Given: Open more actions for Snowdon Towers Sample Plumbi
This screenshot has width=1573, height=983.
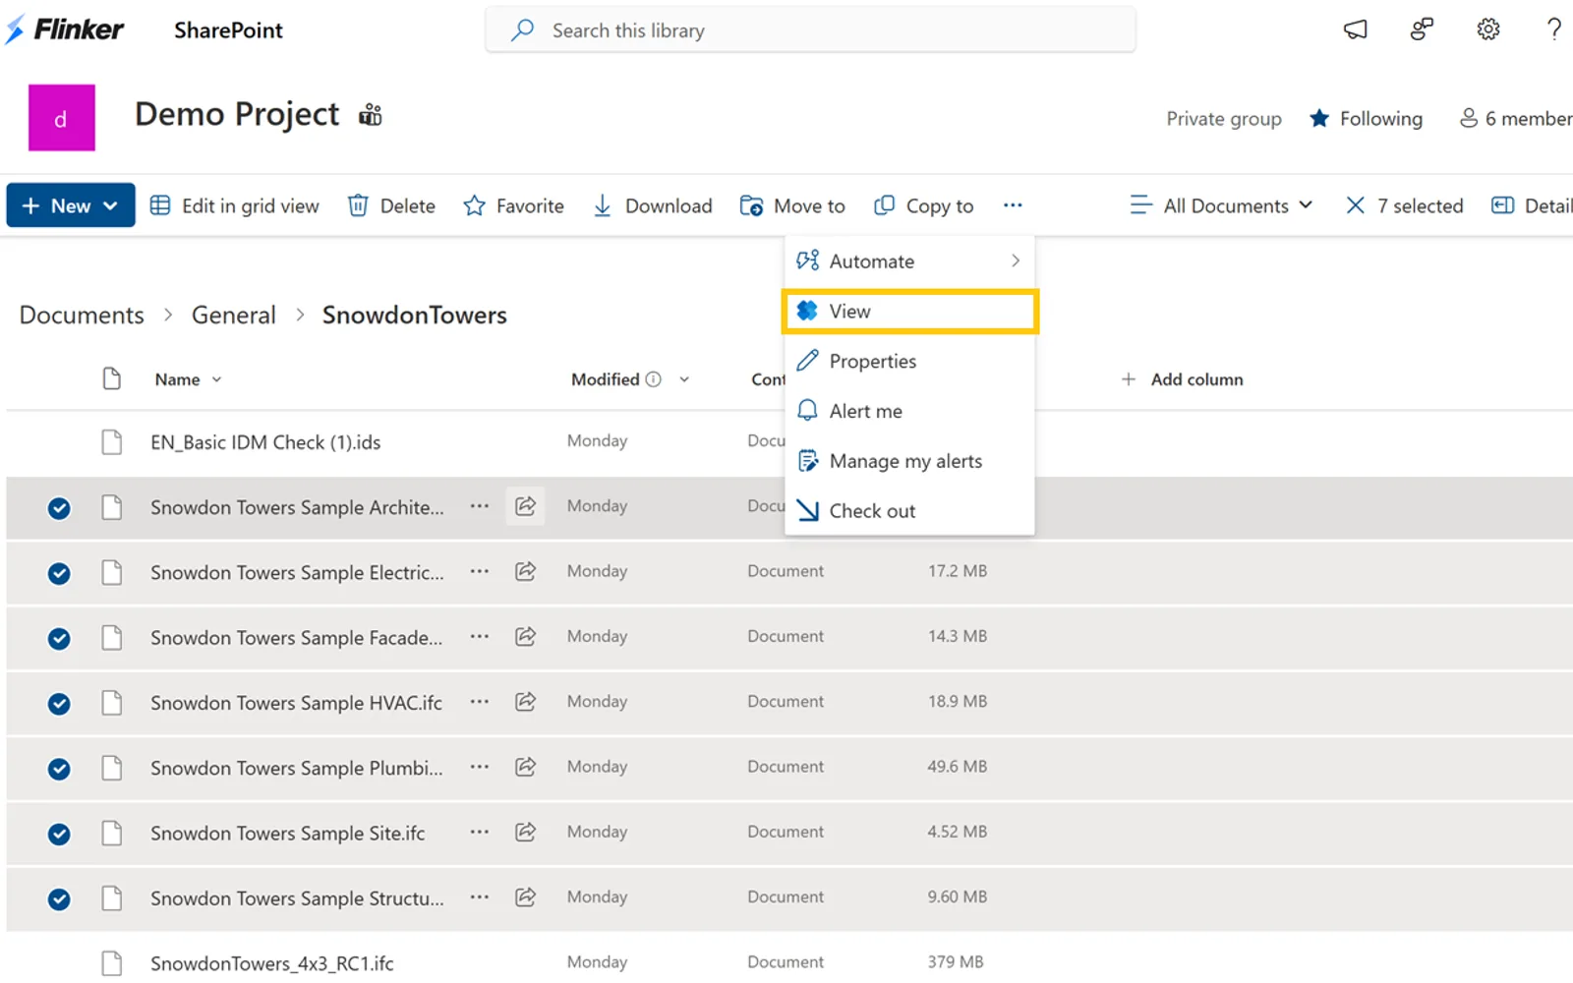Looking at the screenshot, I should [479, 767].
